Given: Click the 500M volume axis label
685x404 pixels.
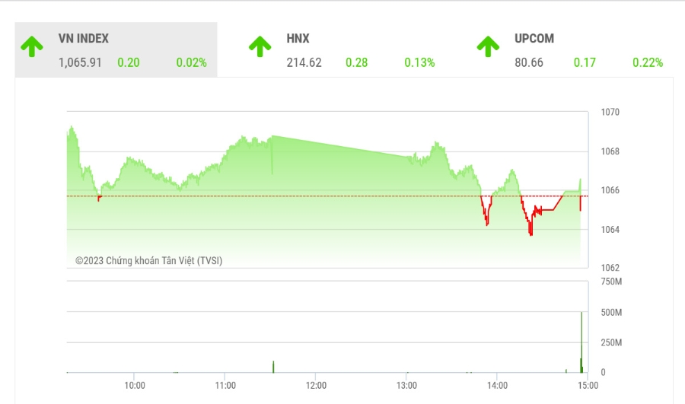Looking at the screenshot, I should pos(611,312).
